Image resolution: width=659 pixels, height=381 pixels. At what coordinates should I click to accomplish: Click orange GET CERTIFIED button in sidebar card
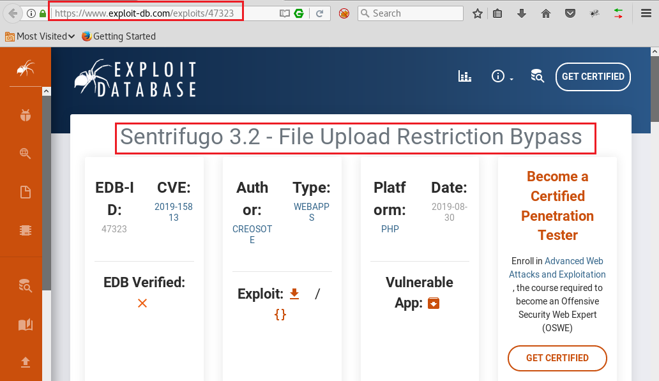[557, 358]
